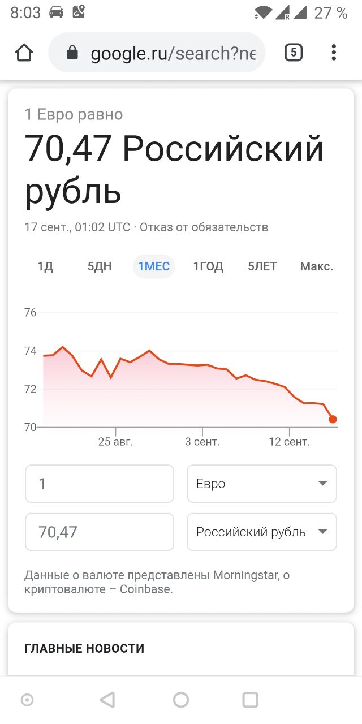Switch chart to 1ГОД range
362x724 pixels.
[208, 266]
